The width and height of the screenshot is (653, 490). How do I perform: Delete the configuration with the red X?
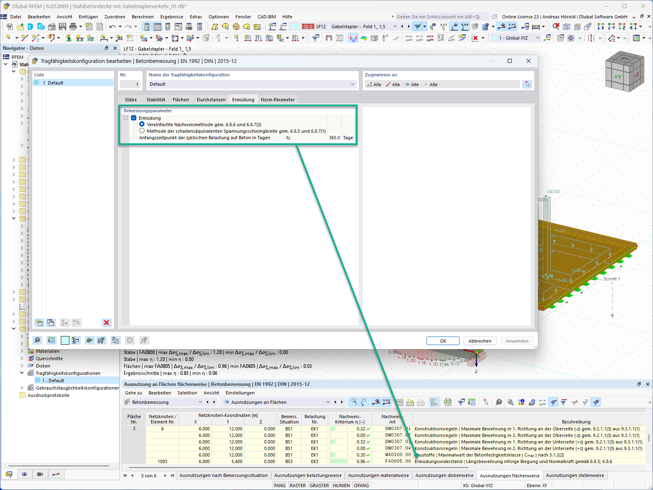tap(107, 323)
